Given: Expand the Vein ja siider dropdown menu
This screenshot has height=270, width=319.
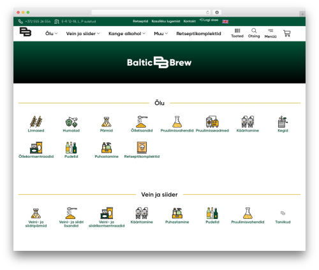Looking at the screenshot, I should point(83,33).
